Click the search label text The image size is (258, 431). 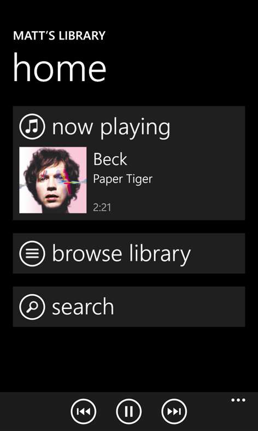click(83, 307)
